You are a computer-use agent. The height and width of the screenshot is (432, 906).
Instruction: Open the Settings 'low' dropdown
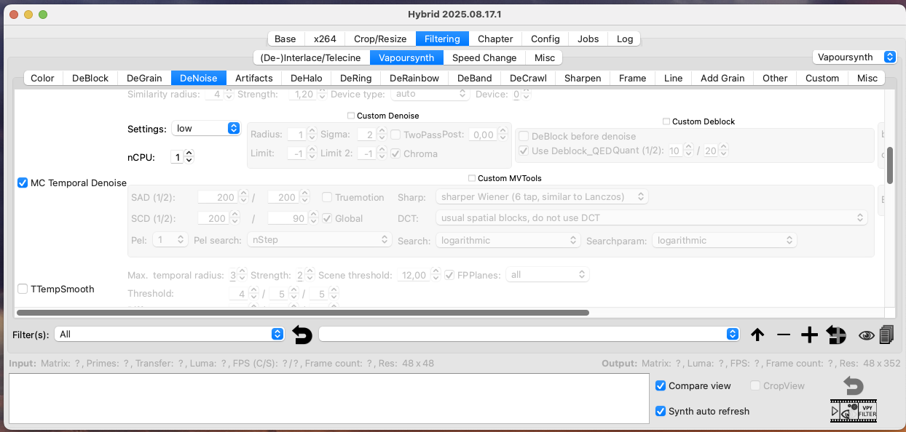pyautogui.click(x=206, y=128)
